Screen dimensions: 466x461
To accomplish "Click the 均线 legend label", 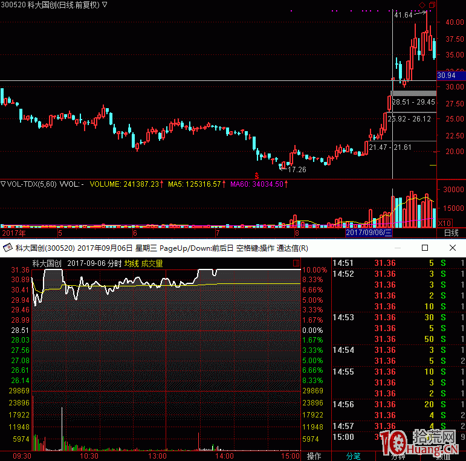I will [131, 263].
